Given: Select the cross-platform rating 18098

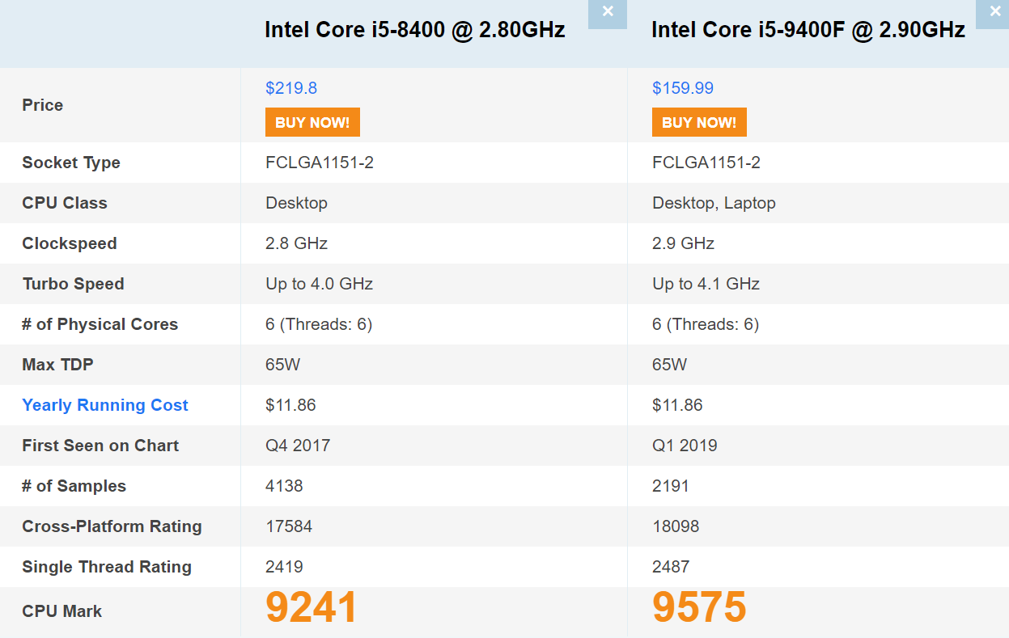Looking at the screenshot, I should tap(676, 526).
